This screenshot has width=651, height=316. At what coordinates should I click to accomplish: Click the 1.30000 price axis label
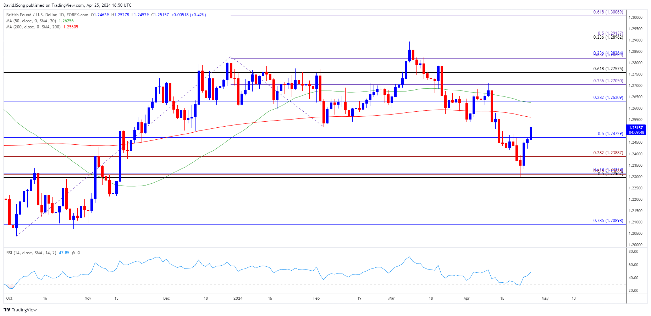(x=635, y=17)
